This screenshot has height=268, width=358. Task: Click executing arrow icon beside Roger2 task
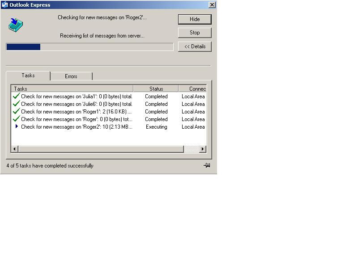click(17, 126)
